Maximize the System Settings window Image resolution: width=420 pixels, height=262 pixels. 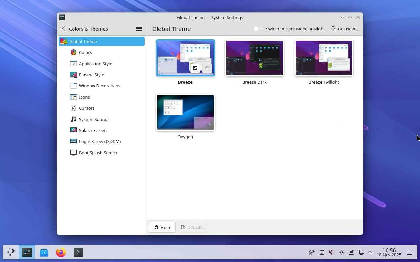(x=350, y=17)
